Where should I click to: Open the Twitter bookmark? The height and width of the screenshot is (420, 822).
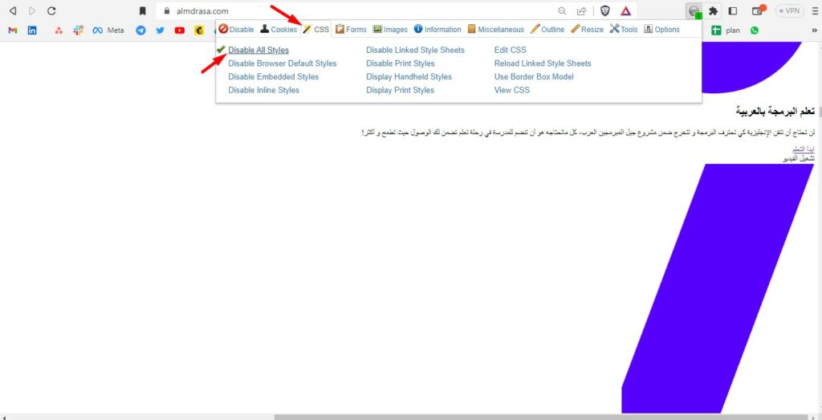[160, 31]
